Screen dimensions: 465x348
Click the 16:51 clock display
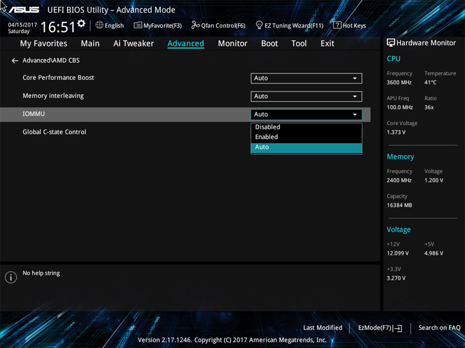pos(58,27)
